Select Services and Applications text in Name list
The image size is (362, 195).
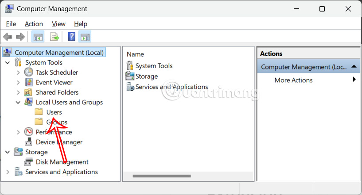[x=172, y=87]
